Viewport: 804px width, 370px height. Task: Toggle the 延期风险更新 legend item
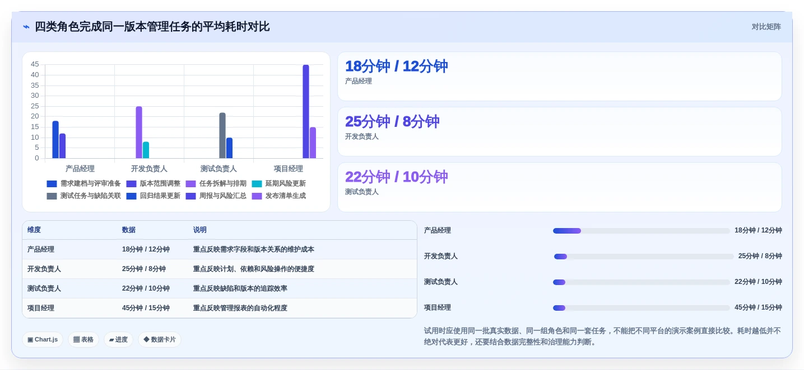coord(279,183)
